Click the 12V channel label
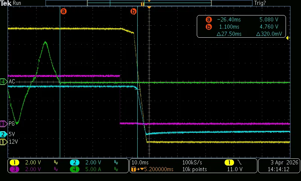 pyautogui.click(x=13, y=142)
